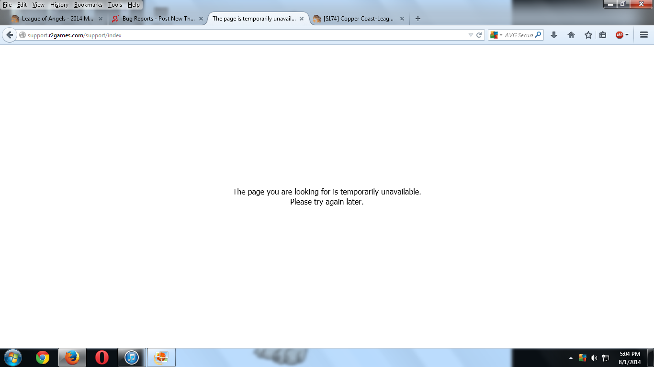
Task: Expand the Adblock Plus dropdown arrow
Action: (x=627, y=35)
